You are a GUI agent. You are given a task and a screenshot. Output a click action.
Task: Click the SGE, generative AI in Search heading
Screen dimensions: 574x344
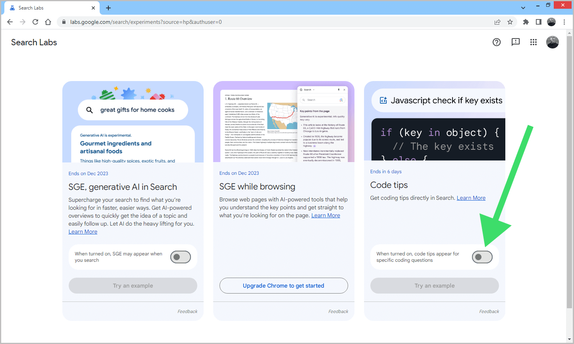point(123,187)
